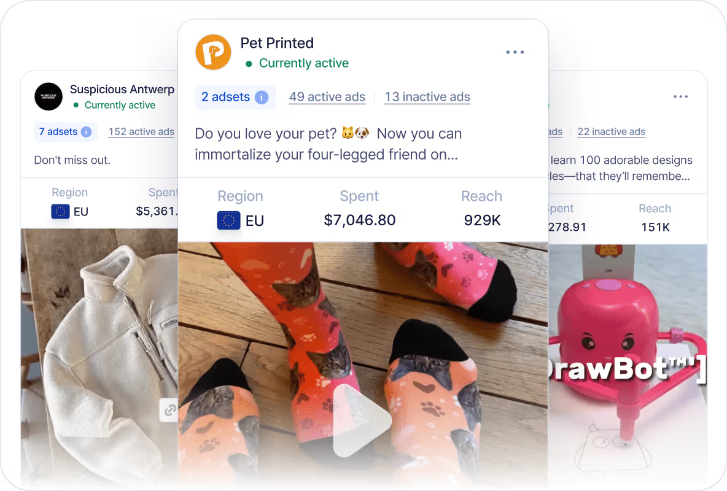Open the three-dot menu on the right card

[680, 96]
